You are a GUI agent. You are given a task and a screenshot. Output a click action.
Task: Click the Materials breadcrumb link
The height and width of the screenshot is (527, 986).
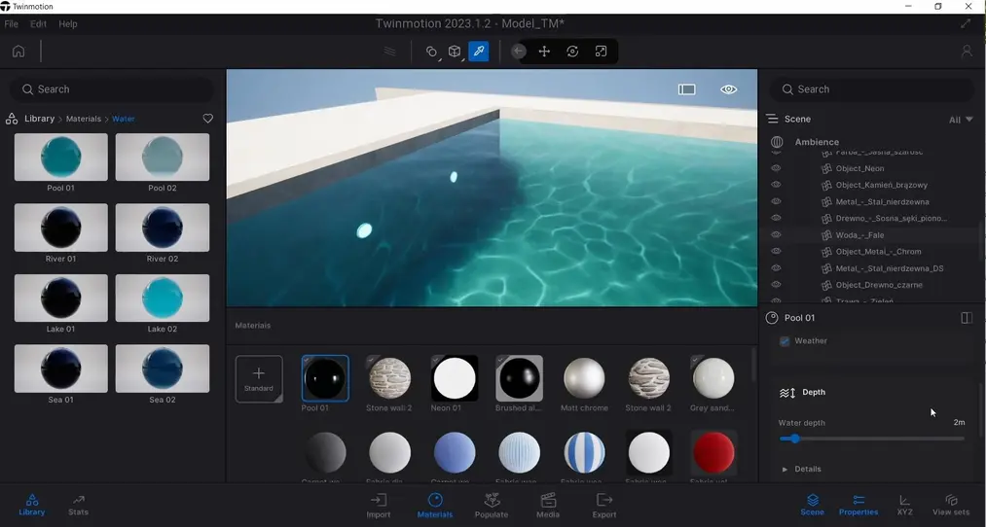[x=83, y=119]
